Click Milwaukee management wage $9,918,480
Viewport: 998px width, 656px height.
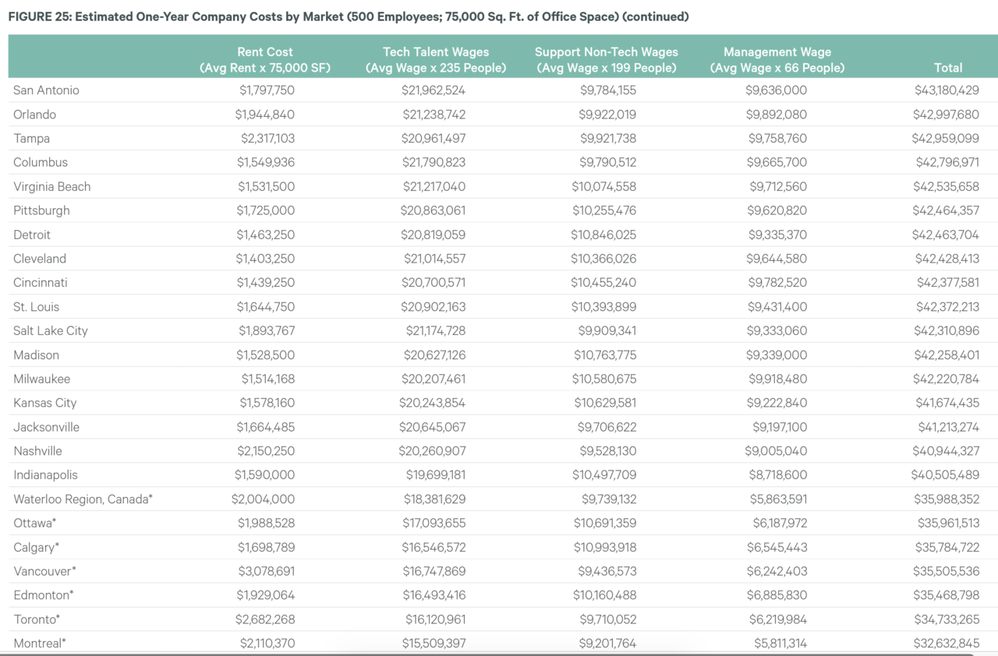[777, 379]
